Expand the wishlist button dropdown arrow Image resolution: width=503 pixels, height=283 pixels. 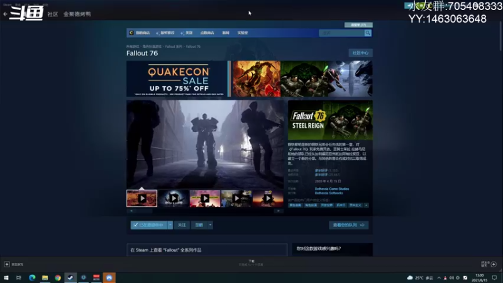tap(170, 225)
